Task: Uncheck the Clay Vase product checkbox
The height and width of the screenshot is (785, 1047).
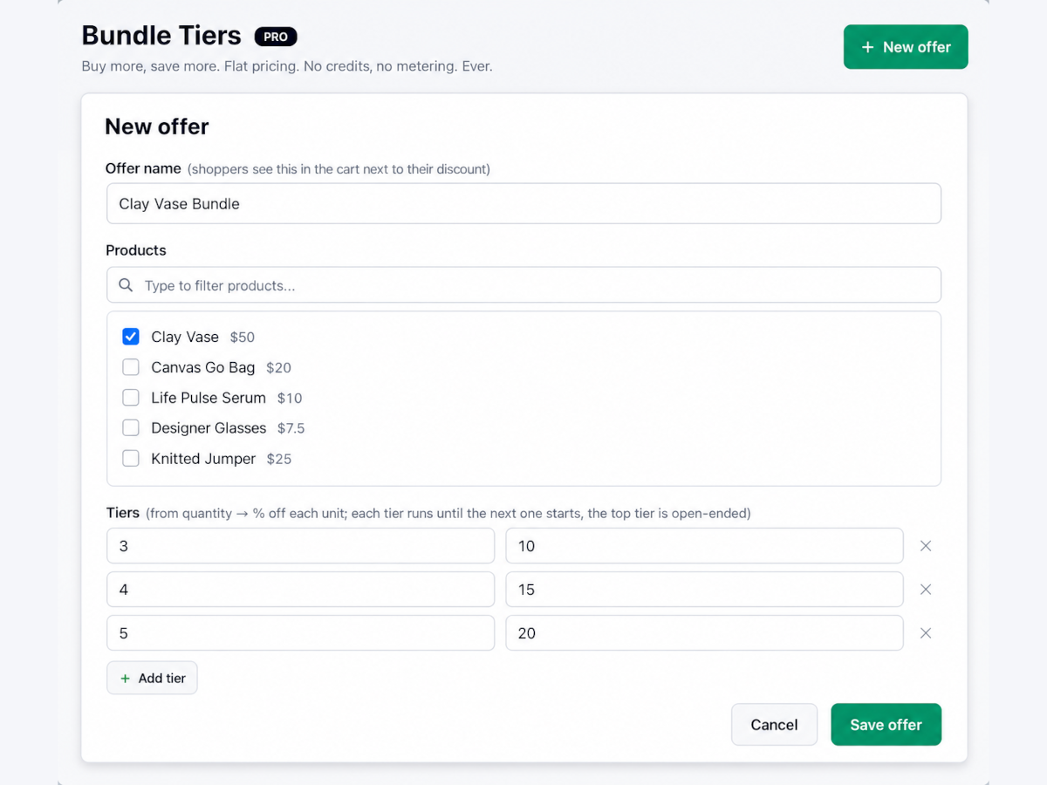Action: click(x=131, y=337)
